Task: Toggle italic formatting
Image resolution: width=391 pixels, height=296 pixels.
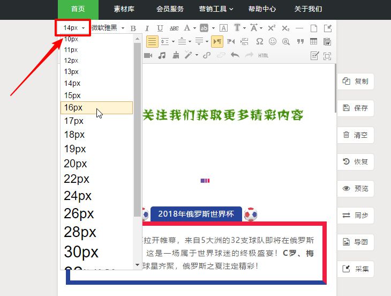Action: [x=147, y=28]
